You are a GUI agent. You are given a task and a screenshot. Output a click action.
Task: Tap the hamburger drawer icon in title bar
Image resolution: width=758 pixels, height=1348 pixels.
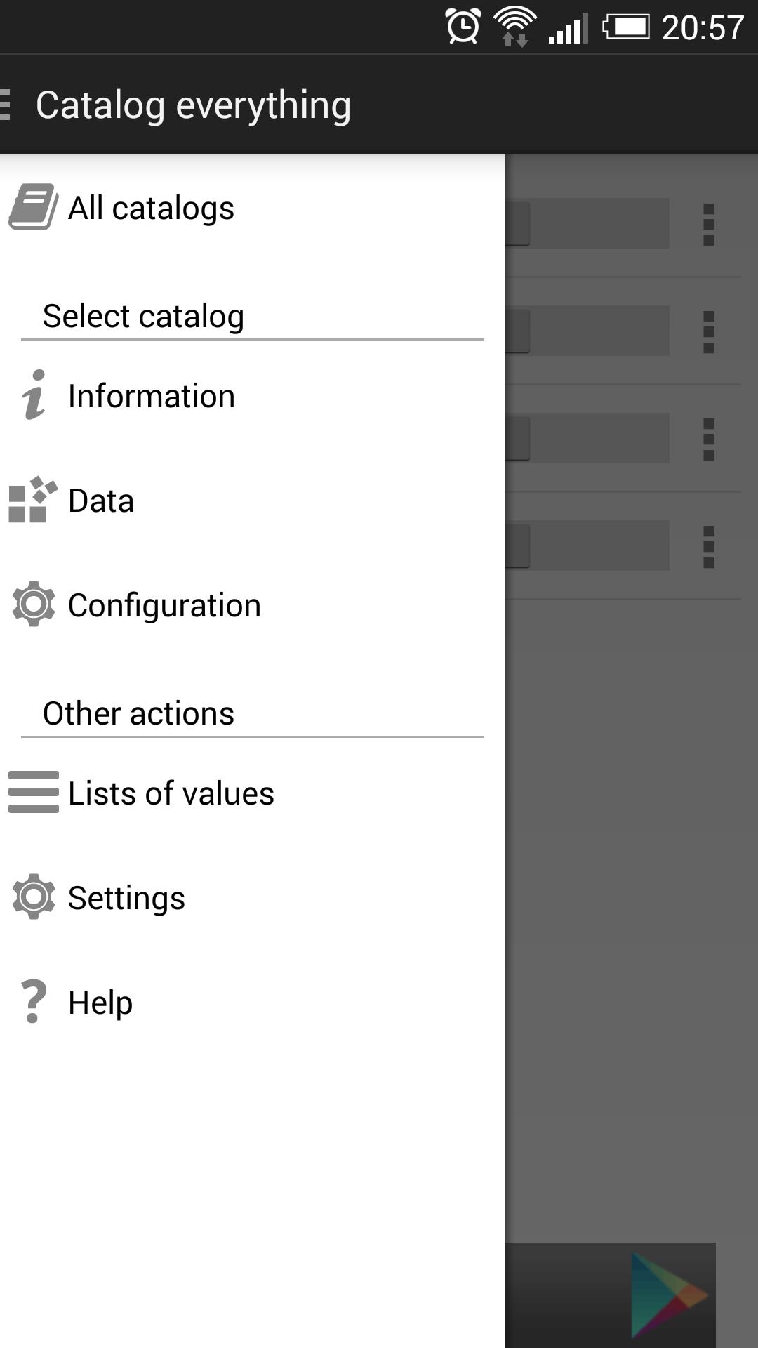(6, 105)
